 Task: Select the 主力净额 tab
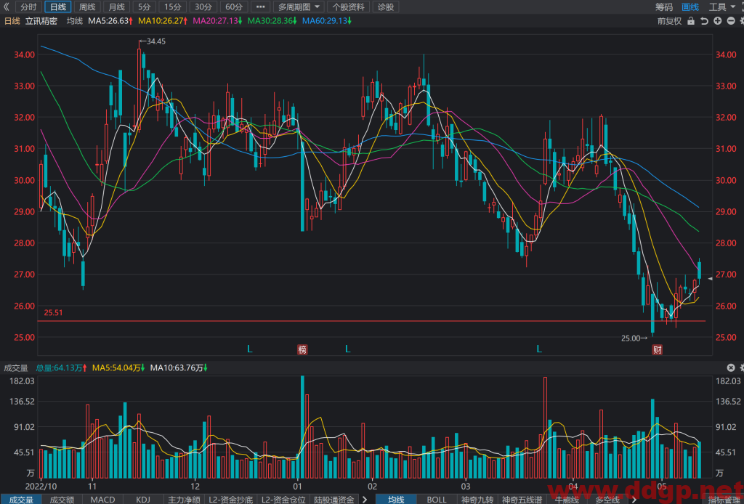click(184, 499)
